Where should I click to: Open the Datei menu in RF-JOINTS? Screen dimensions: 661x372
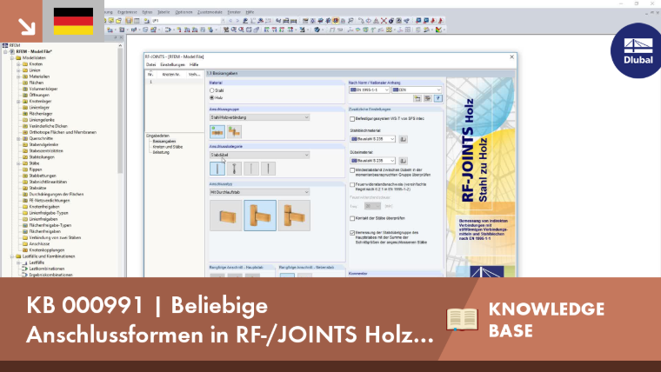151,65
